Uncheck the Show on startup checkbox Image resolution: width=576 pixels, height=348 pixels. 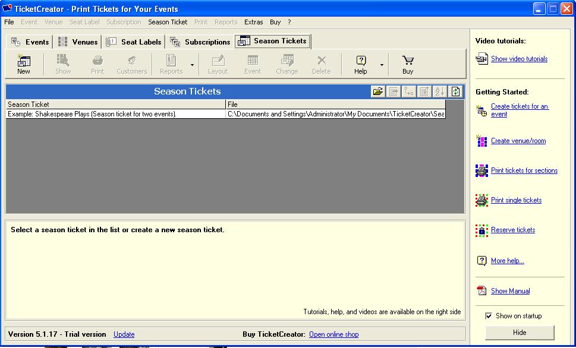click(x=489, y=316)
